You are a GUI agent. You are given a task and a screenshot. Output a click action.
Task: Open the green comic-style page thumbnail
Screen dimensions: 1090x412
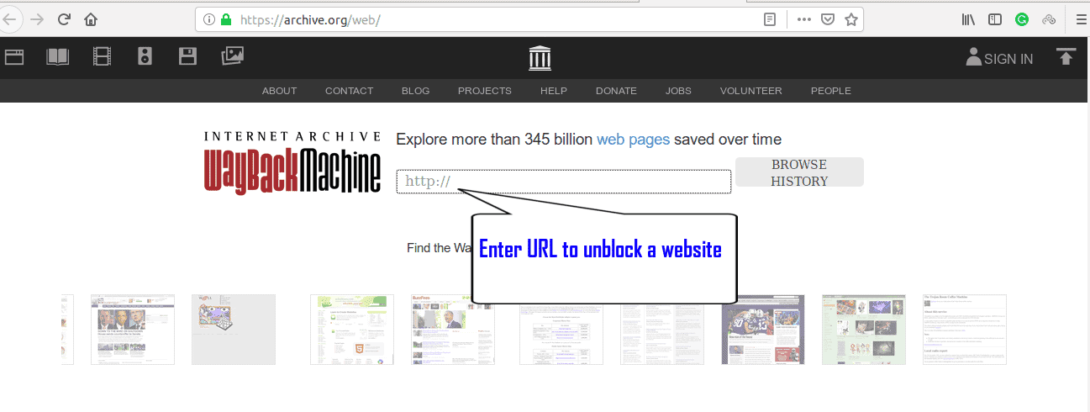click(864, 330)
